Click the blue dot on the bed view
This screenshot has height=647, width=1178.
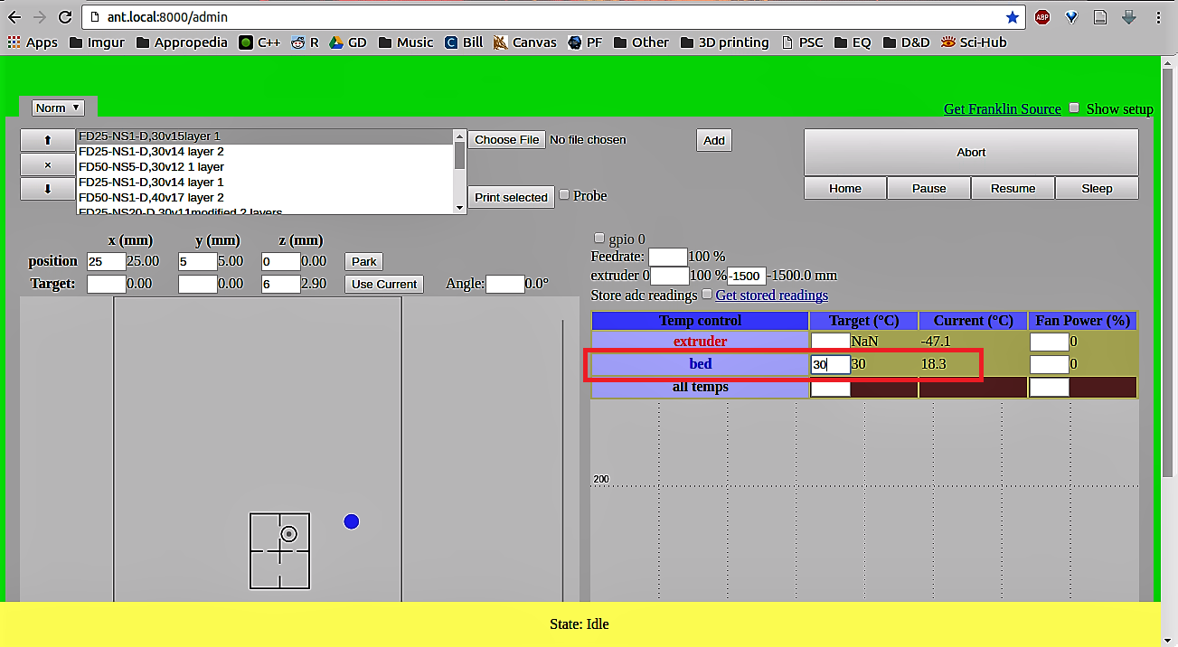click(352, 521)
